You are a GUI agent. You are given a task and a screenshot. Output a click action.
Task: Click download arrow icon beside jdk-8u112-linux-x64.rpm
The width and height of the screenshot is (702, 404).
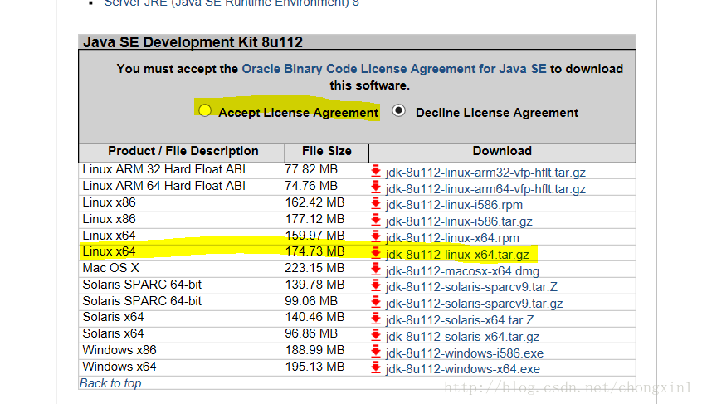click(x=376, y=236)
